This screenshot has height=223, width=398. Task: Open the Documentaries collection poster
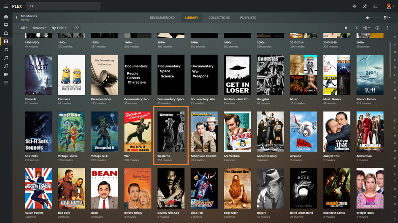105,75
